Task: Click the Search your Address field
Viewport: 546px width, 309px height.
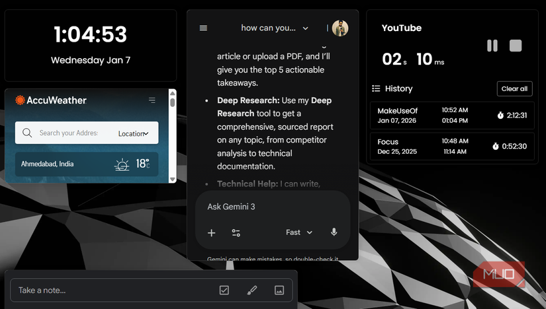Action: pyautogui.click(x=69, y=133)
